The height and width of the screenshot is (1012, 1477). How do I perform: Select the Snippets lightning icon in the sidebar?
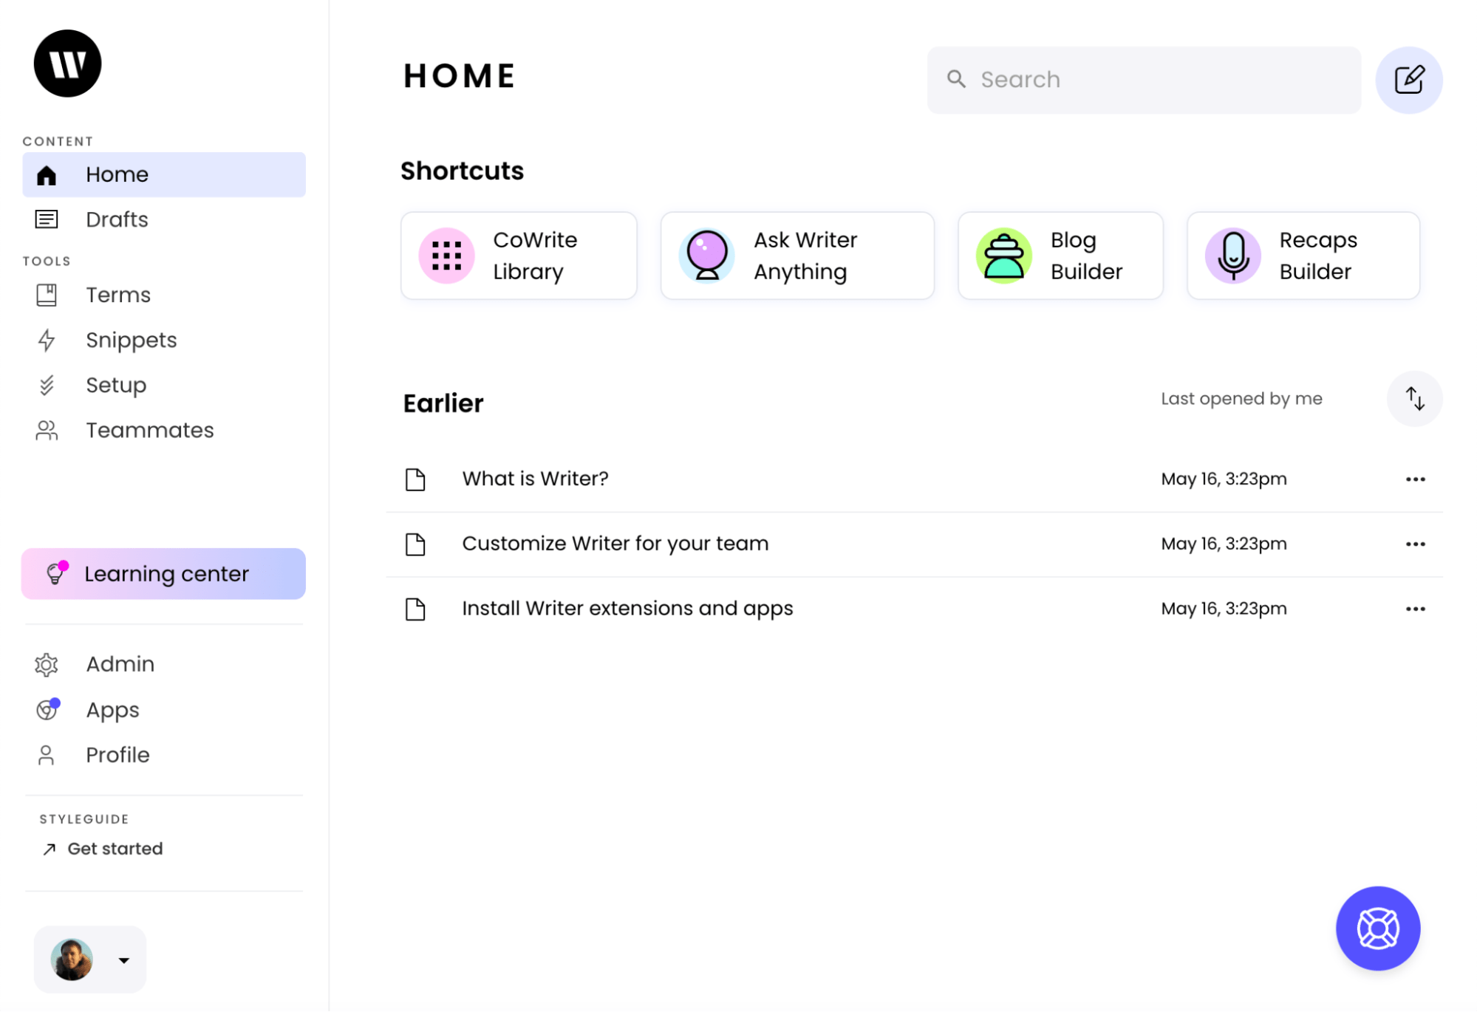click(47, 340)
